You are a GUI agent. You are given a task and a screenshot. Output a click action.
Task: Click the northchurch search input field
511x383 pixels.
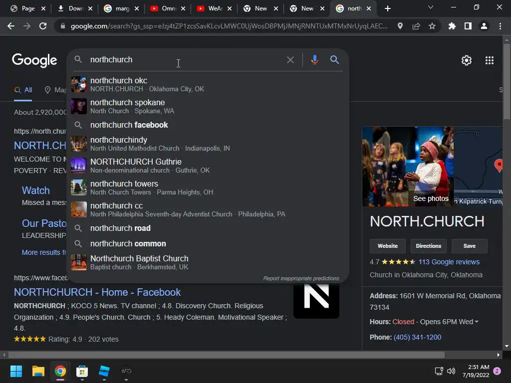(x=186, y=60)
